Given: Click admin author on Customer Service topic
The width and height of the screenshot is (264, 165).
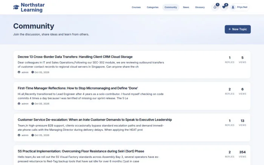Looking at the screenshot, I should pos(25,135).
